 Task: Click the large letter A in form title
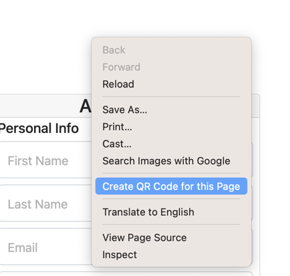pos(86,106)
